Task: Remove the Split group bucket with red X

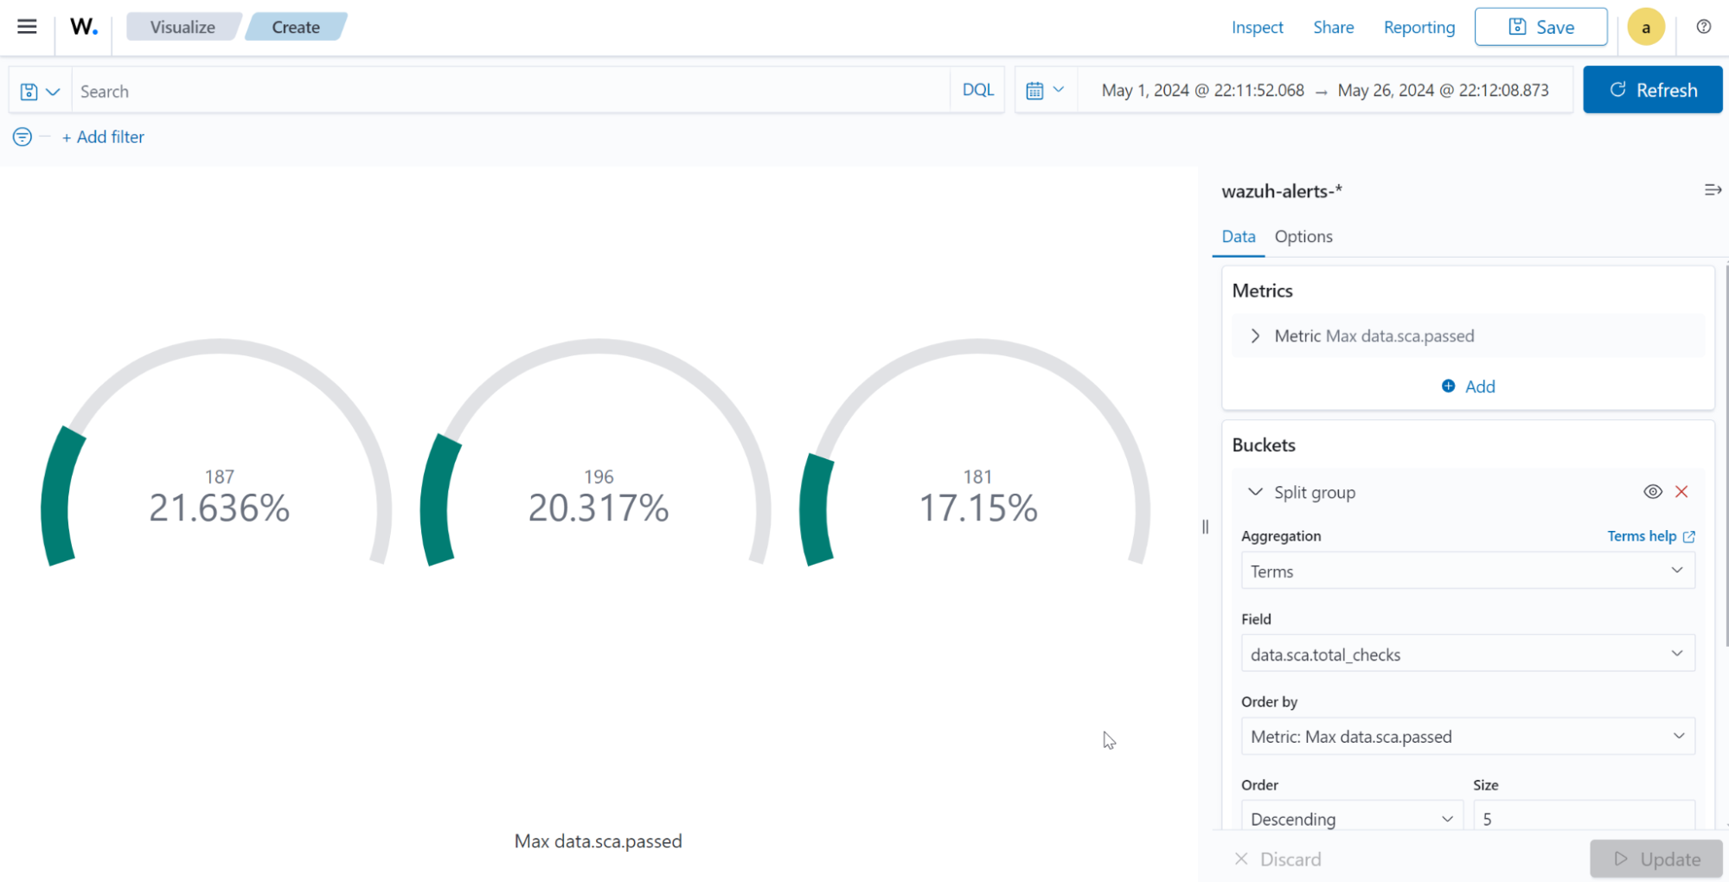Action: coord(1681,491)
